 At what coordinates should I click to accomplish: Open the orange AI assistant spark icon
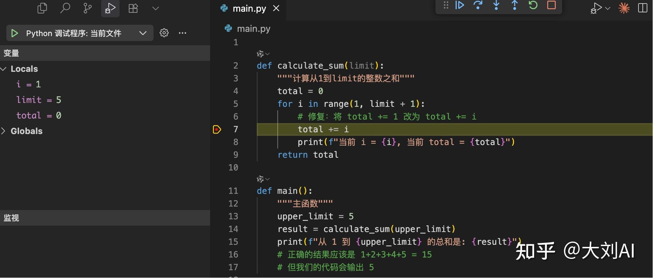624,8
